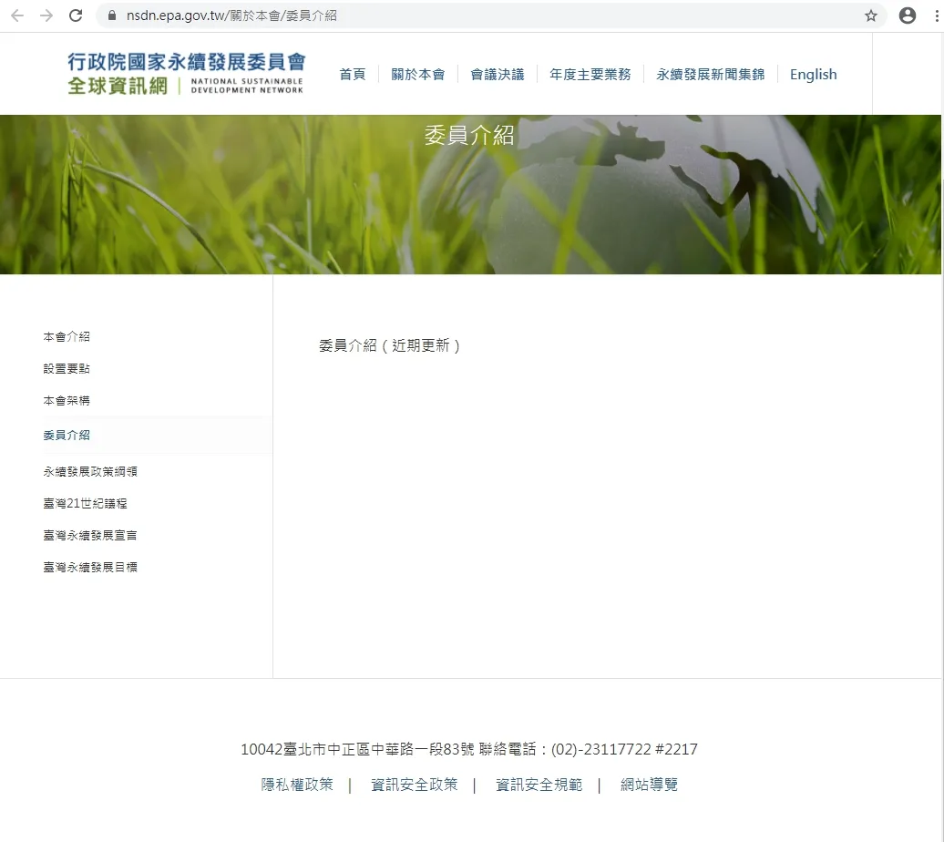Open the 隱私權政策 footer link
The image size is (944, 842).
[297, 785]
